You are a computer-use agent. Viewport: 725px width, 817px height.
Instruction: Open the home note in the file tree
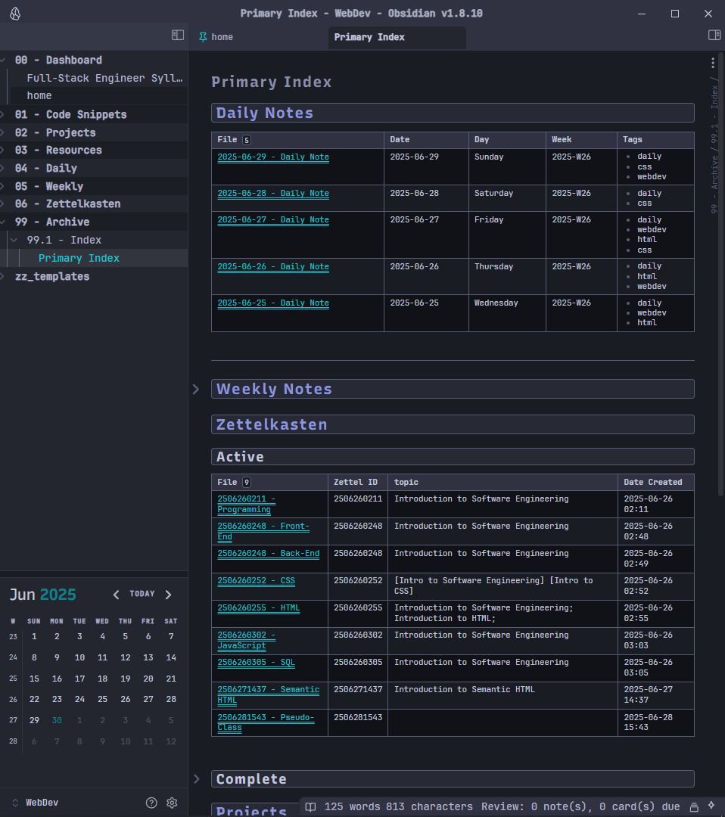click(39, 96)
